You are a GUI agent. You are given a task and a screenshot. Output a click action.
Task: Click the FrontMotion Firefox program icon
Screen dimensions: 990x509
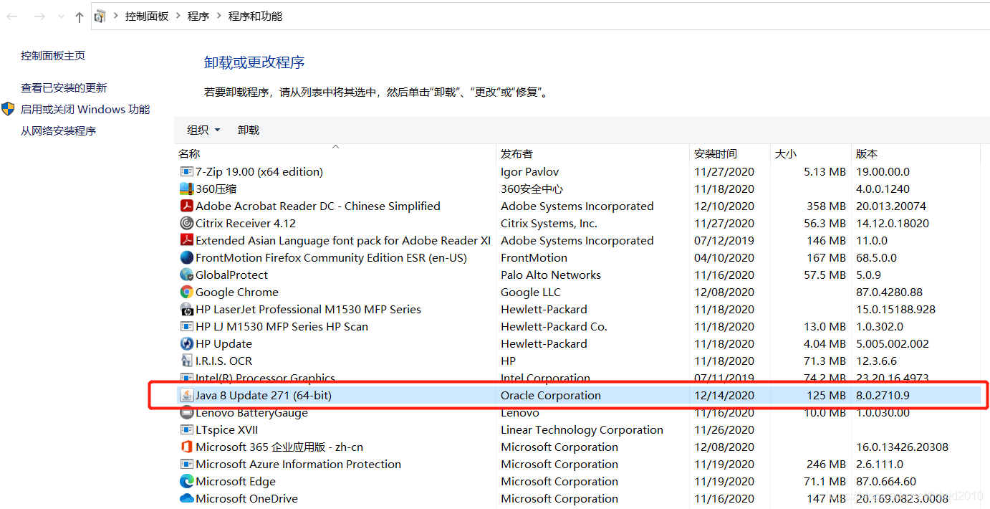coord(186,258)
